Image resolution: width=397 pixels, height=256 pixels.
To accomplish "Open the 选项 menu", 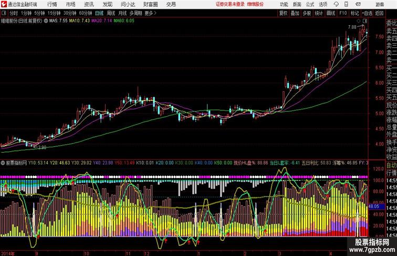I will tap(323, 4).
